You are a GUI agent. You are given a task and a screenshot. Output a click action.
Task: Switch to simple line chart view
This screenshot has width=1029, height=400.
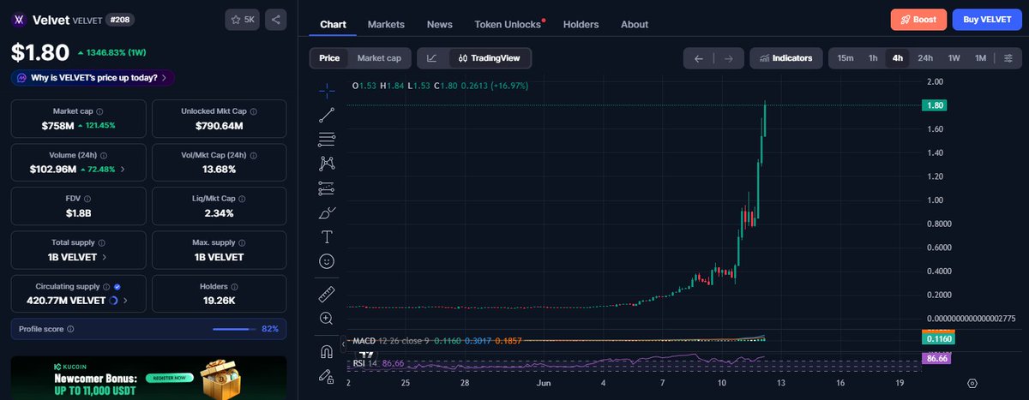point(432,58)
